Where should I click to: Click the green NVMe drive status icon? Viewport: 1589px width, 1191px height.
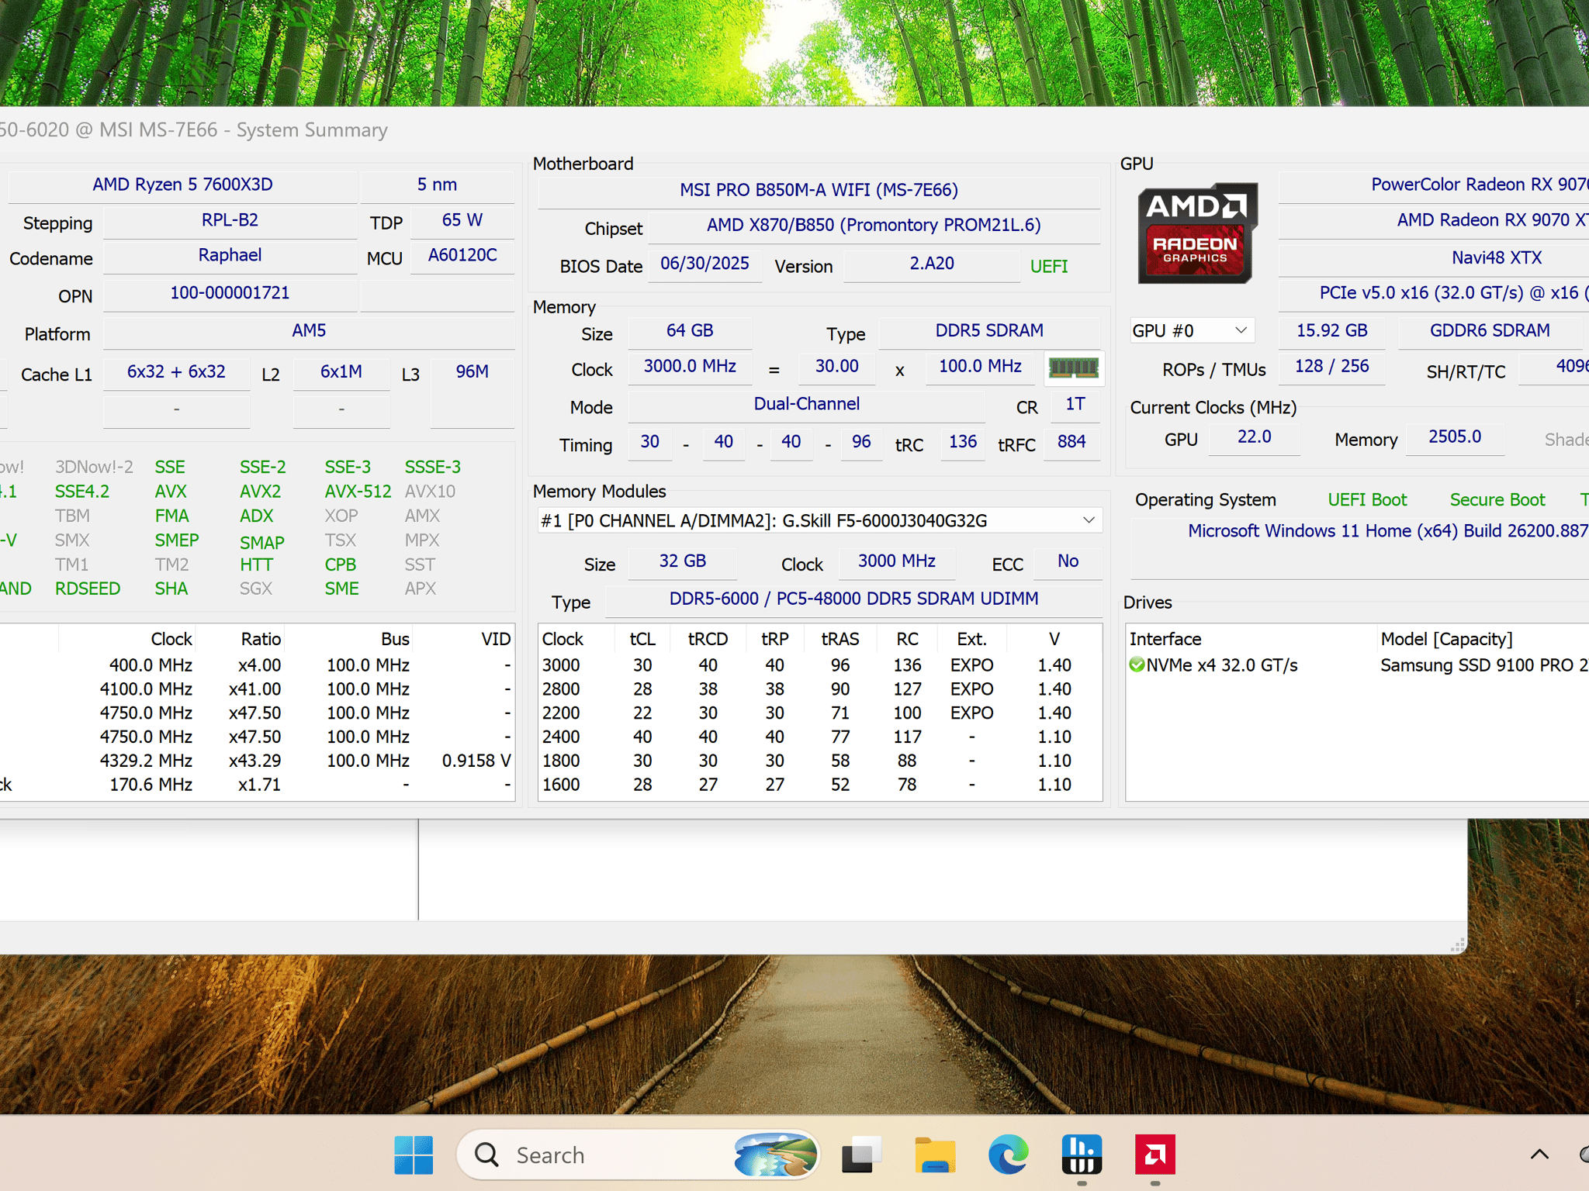pyautogui.click(x=1137, y=665)
